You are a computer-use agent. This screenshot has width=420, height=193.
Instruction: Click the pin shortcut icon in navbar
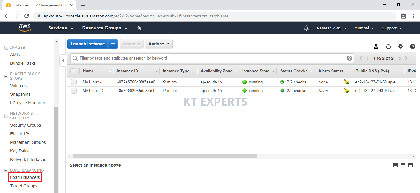click(x=139, y=28)
